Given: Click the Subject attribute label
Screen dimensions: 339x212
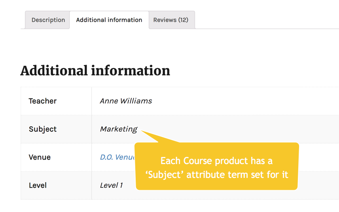Looking at the screenshot, I should click(x=43, y=129).
